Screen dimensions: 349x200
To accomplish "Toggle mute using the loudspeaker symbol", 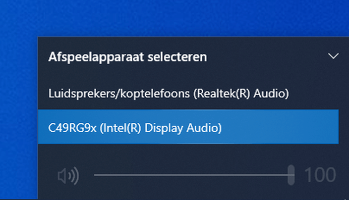I will pos(63,175).
